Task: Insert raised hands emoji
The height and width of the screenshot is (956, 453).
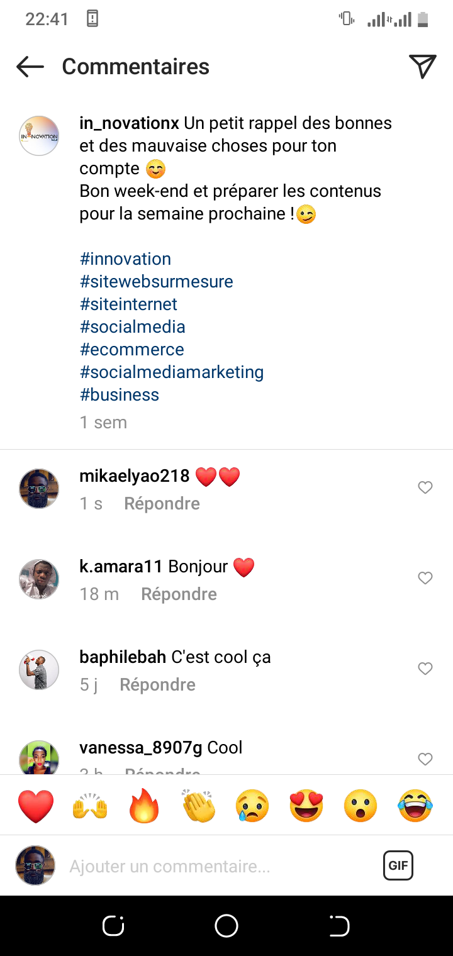Action: click(91, 806)
